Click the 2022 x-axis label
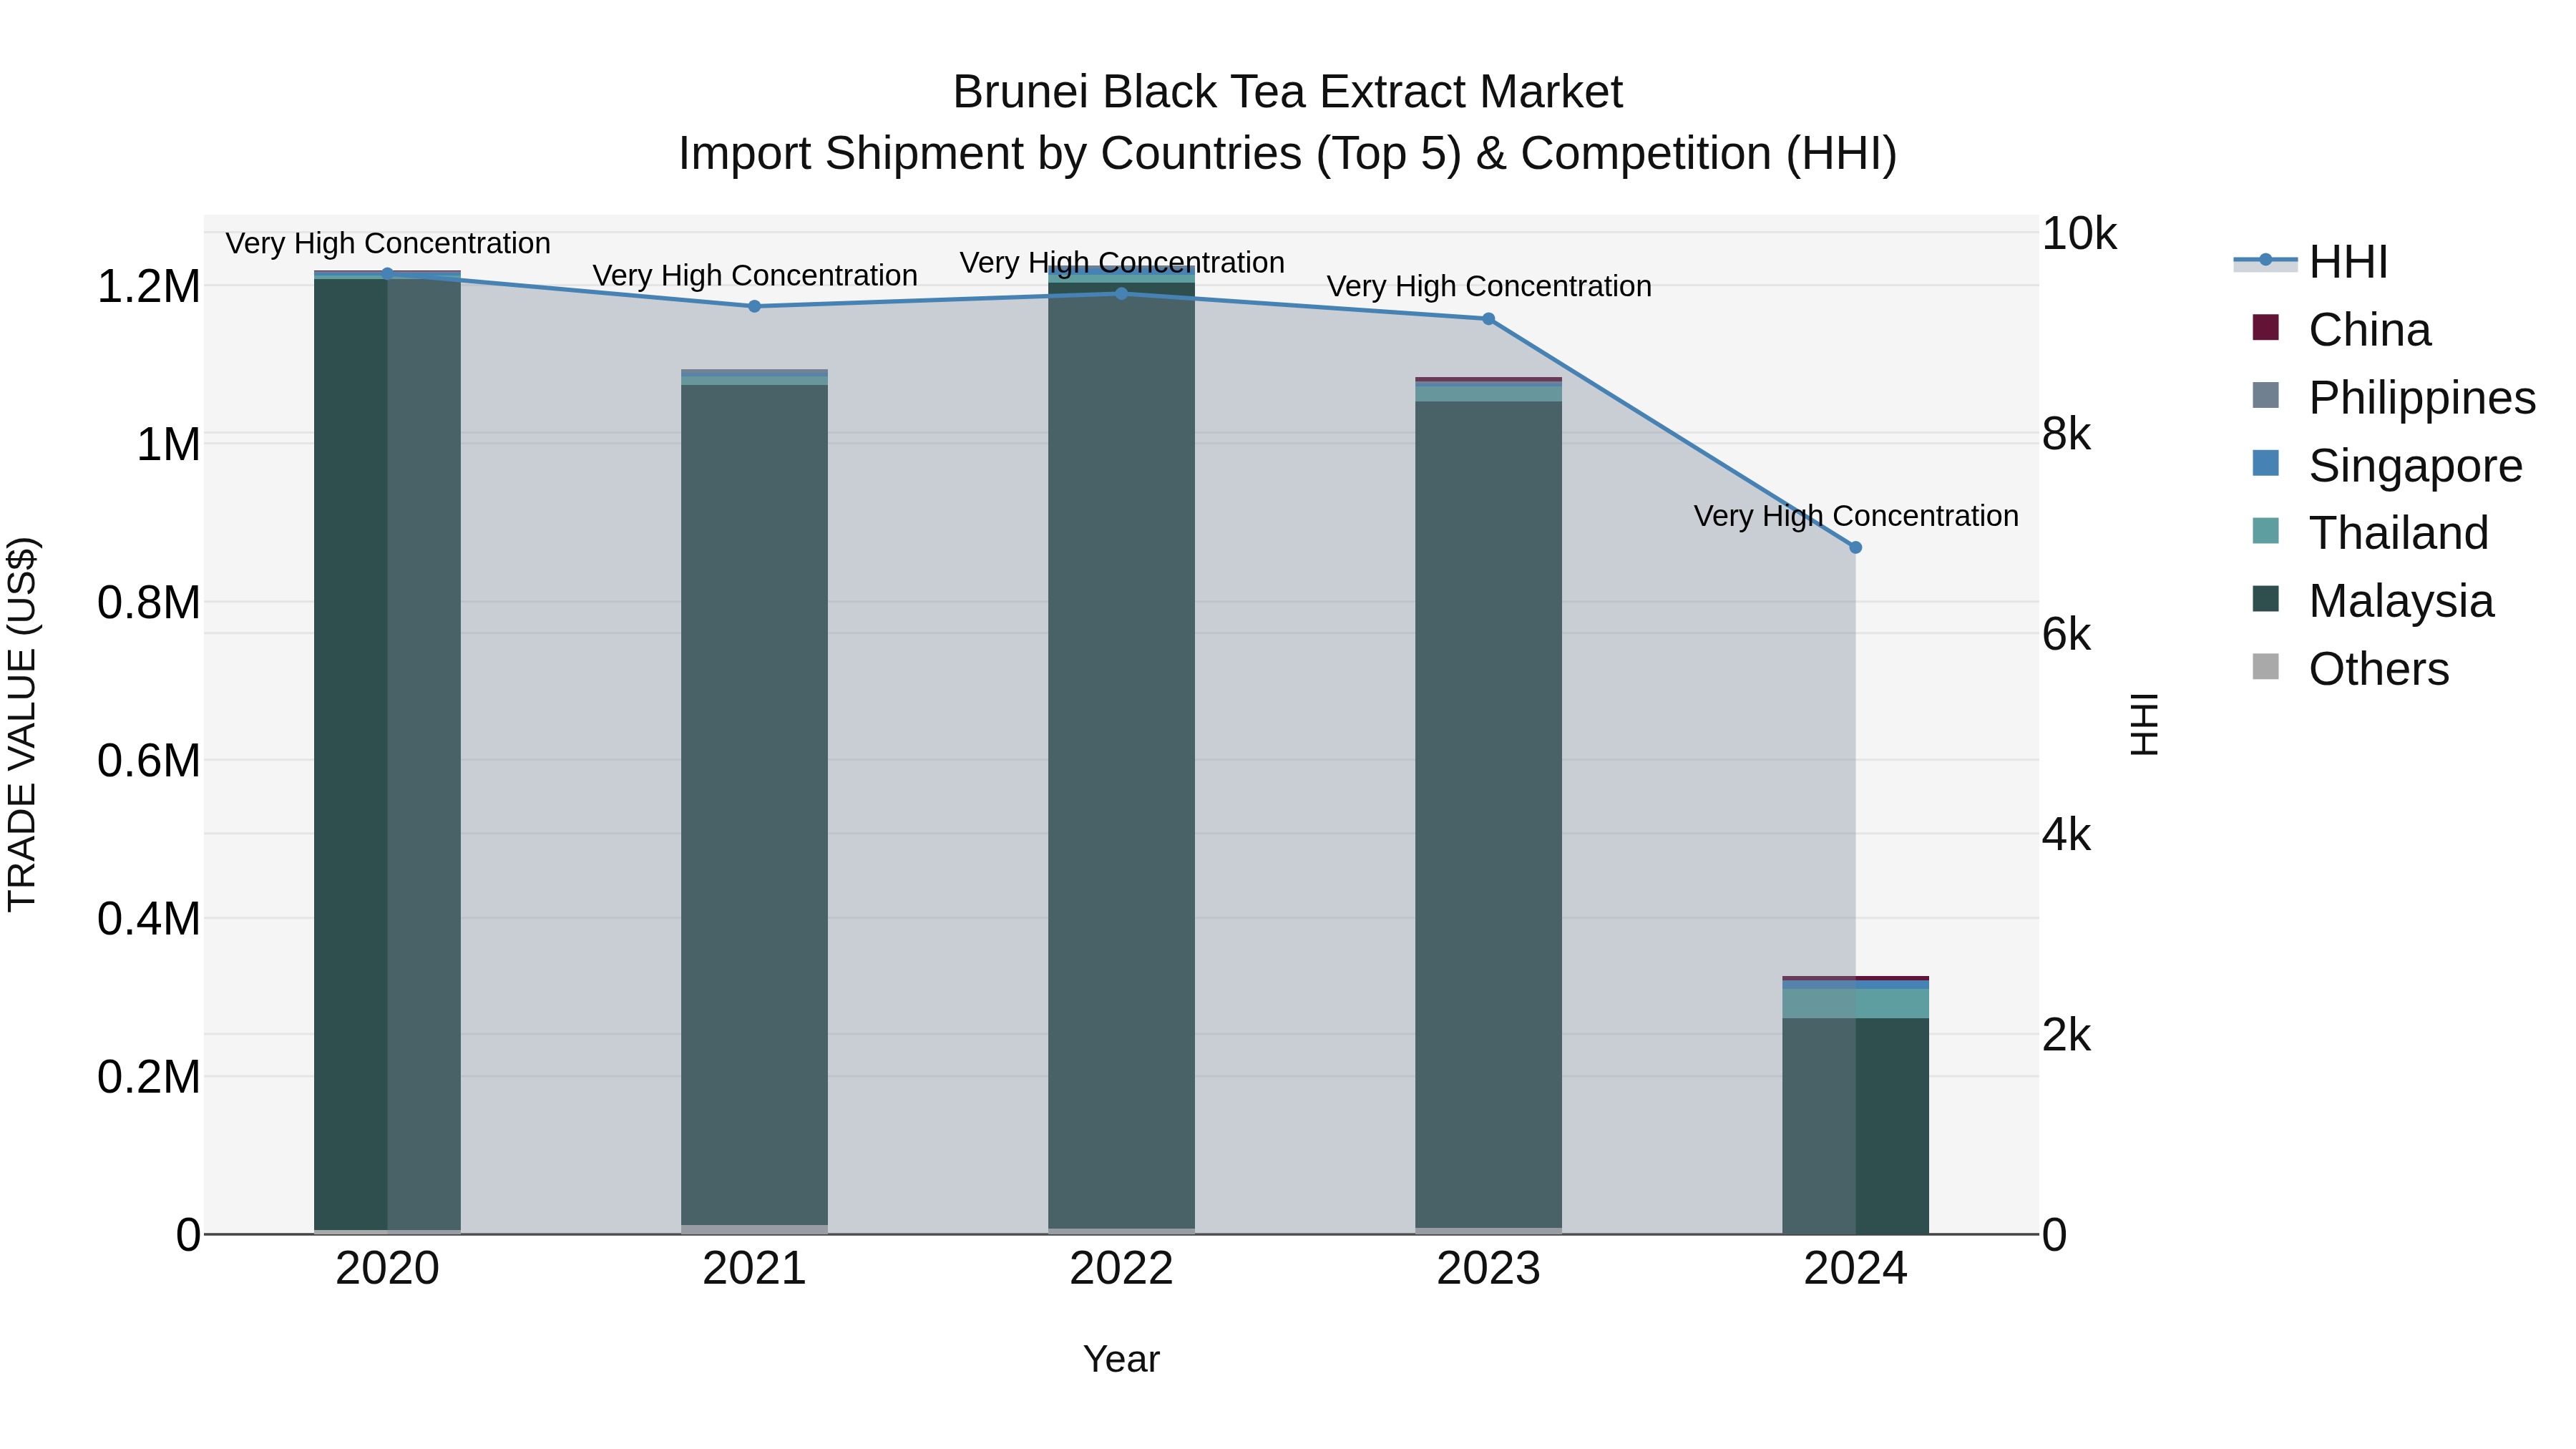Viewport: 2576px width, 1449px height. tap(1121, 1269)
